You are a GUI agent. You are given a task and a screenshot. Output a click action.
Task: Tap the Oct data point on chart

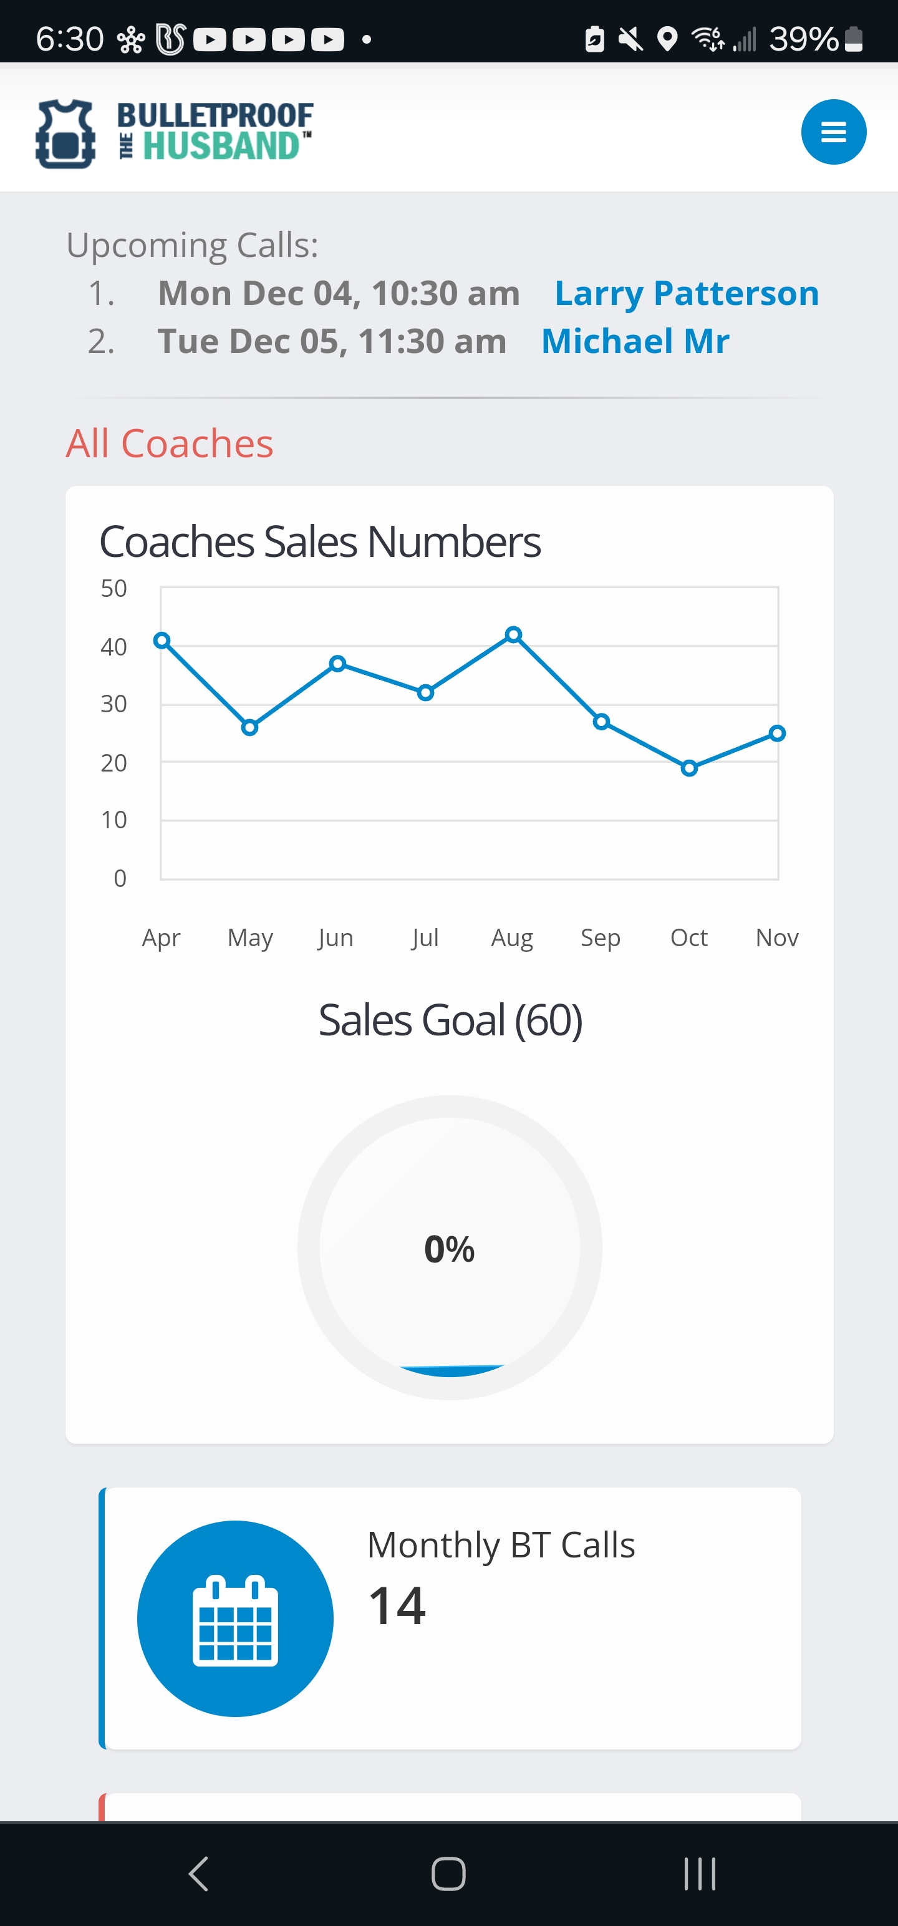pos(689,768)
